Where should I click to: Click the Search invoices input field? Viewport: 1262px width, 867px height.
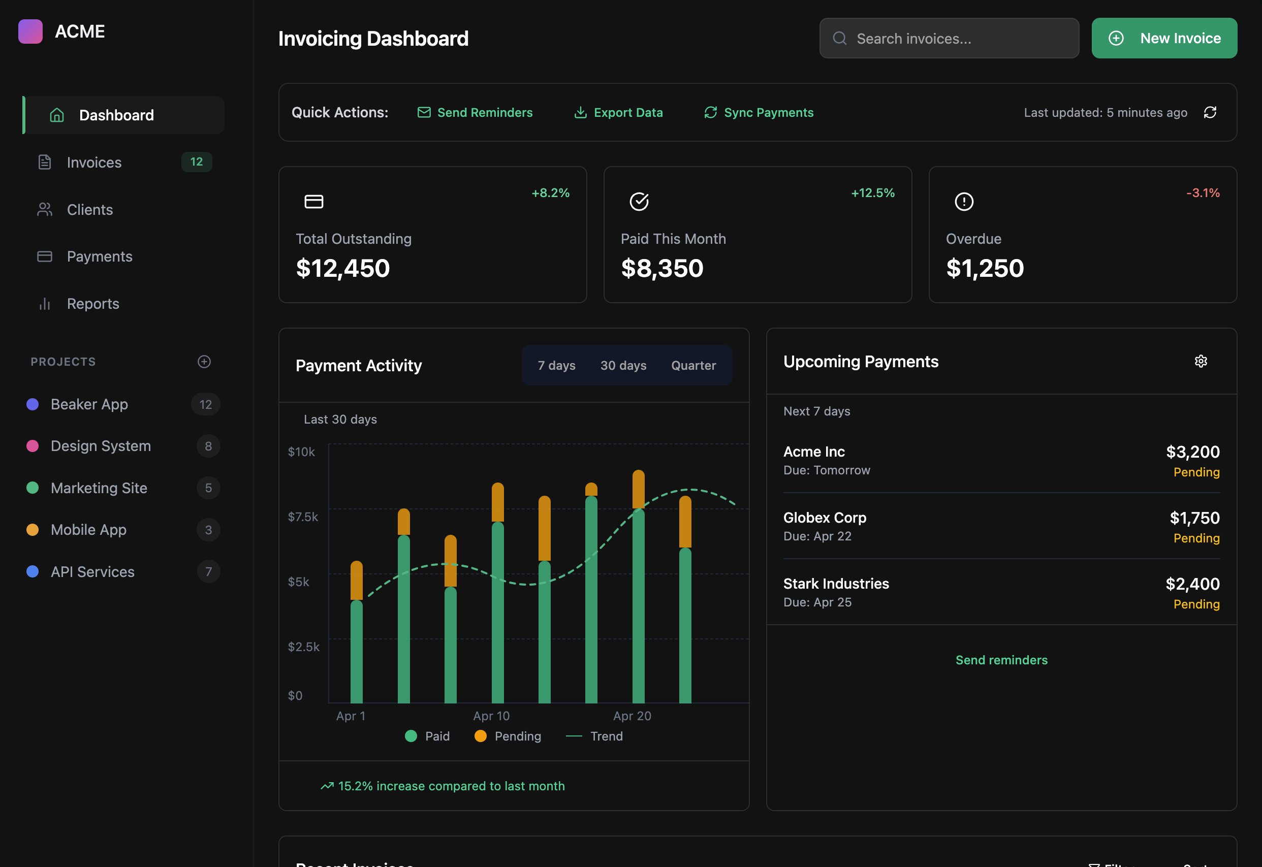(x=948, y=38)
